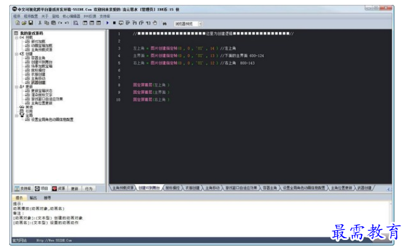Stop execution with black square icon
Viewport: 406px width, 251px height.
(114, 23)
